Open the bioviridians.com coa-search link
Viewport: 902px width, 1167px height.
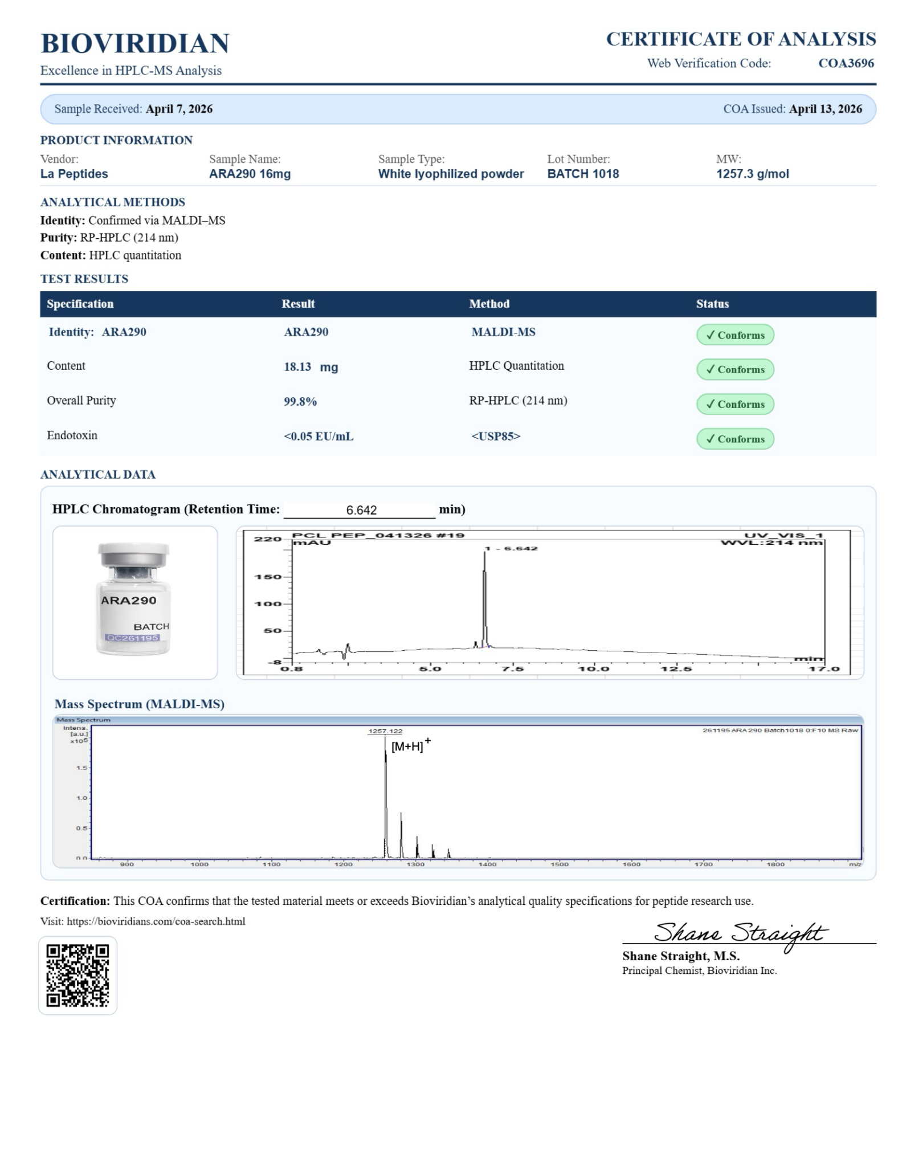click(156, 921)
